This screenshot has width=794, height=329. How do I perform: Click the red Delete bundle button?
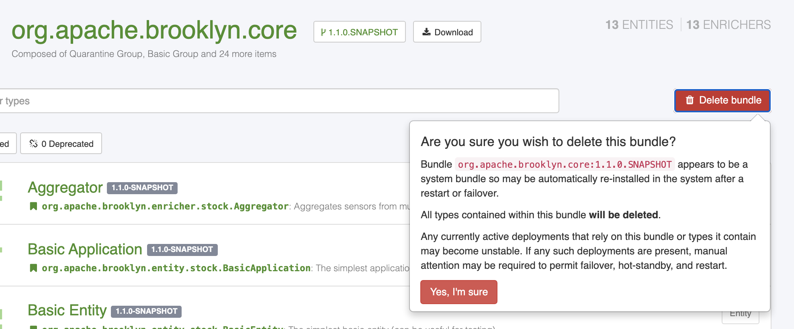click(722, 100)
